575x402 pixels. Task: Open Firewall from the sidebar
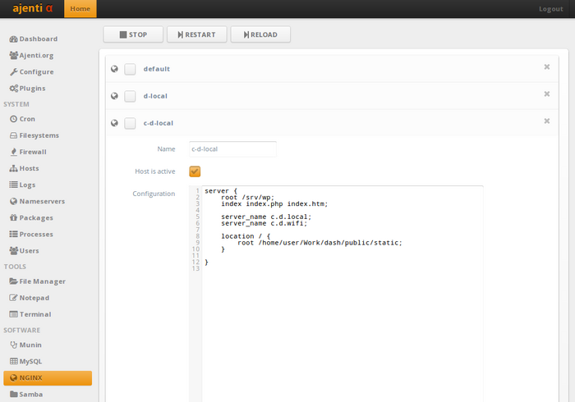pyautogui.click(x=33, y=152)
